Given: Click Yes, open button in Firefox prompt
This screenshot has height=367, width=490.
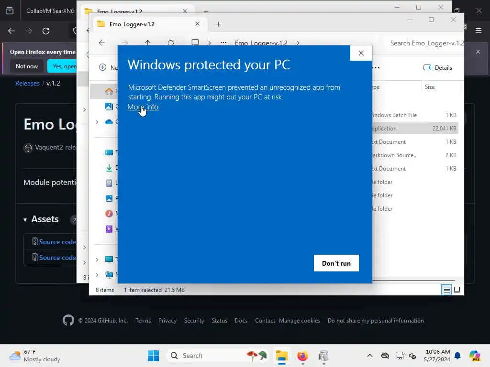Looking at the screenshot, I should coord(63,66).
